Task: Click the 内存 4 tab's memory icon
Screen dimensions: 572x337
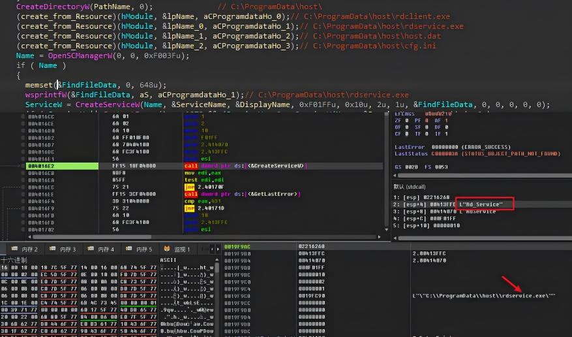Action: (91, 249)
